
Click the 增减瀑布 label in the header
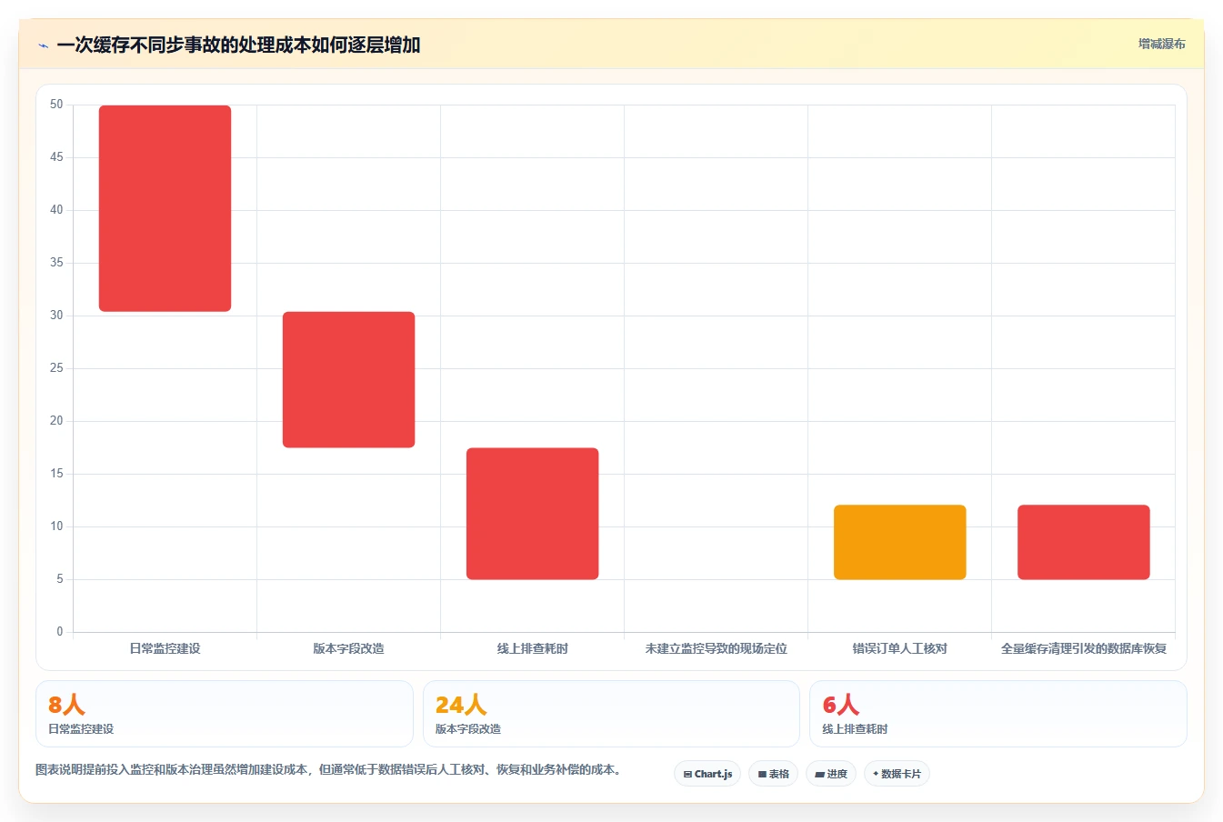coord(1161,44)
